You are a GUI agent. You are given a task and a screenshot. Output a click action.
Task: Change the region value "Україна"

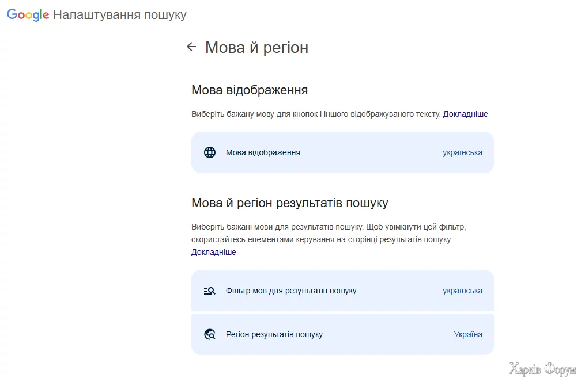[x=468, y=334]
